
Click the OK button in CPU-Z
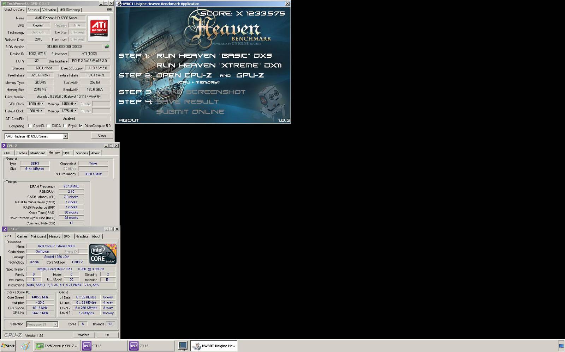[107, 335]
